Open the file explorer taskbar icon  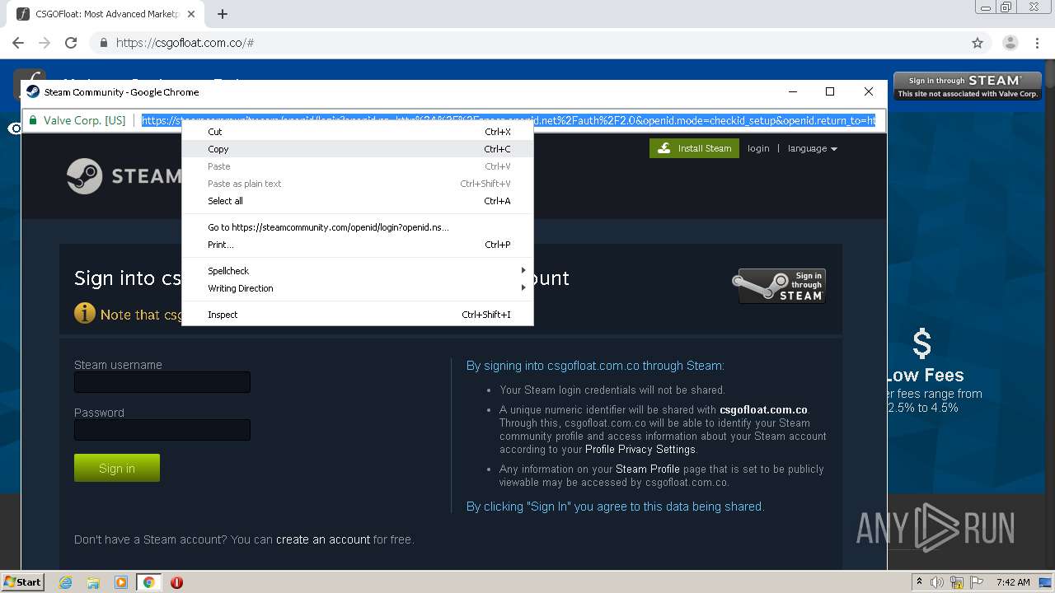(93, 582)
